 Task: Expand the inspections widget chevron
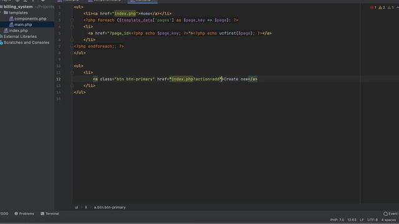pyautogui.click(x=397, y=7)
